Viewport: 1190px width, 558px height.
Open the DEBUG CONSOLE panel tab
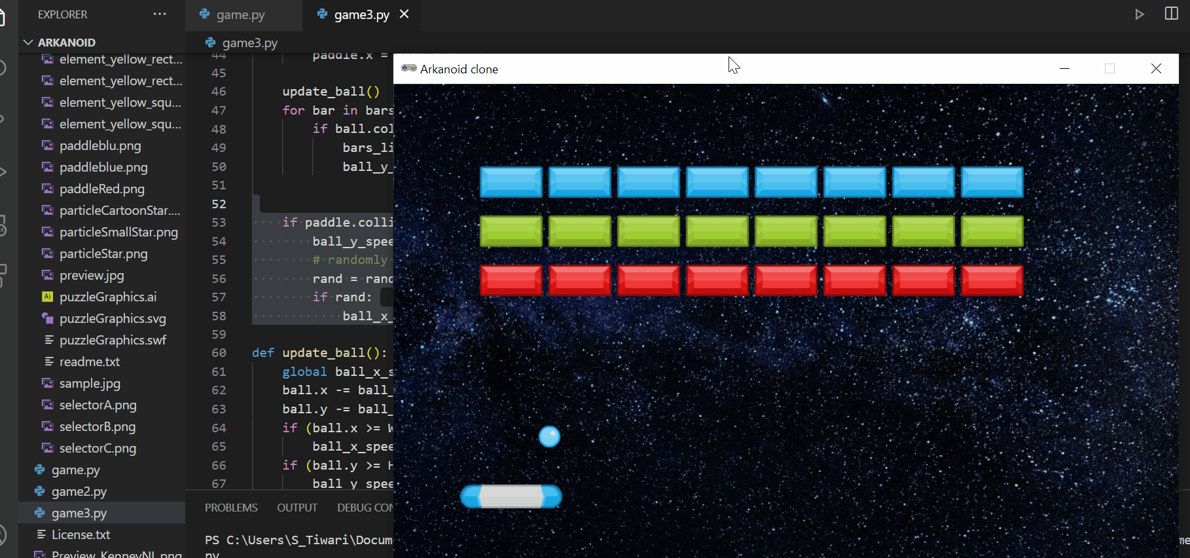(x=365, y=508)
